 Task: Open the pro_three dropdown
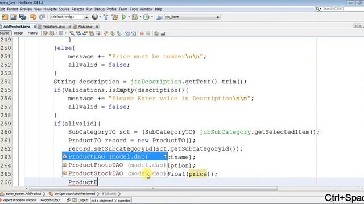click(192, 17)
